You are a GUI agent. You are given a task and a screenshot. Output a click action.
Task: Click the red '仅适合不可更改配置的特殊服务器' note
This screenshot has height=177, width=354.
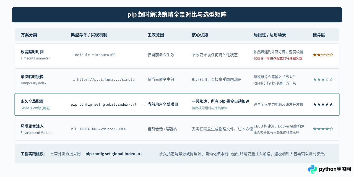(x=278, y=58)
